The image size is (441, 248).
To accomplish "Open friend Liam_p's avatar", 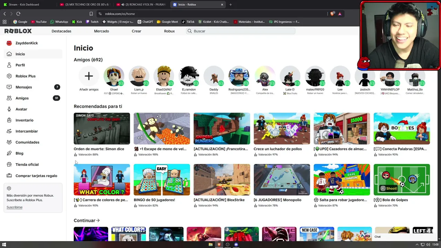I will (x=139, y=76).
